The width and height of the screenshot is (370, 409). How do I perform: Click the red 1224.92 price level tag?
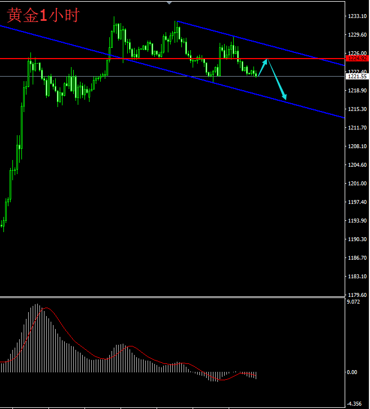point(357,59)
